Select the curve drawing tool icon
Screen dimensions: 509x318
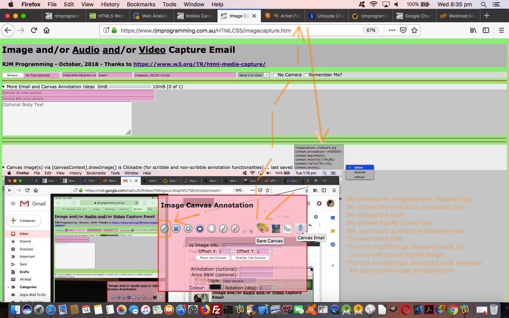(223, 229)
